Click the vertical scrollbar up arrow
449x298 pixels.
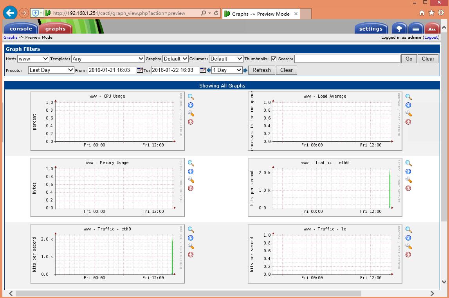(444, 28)
